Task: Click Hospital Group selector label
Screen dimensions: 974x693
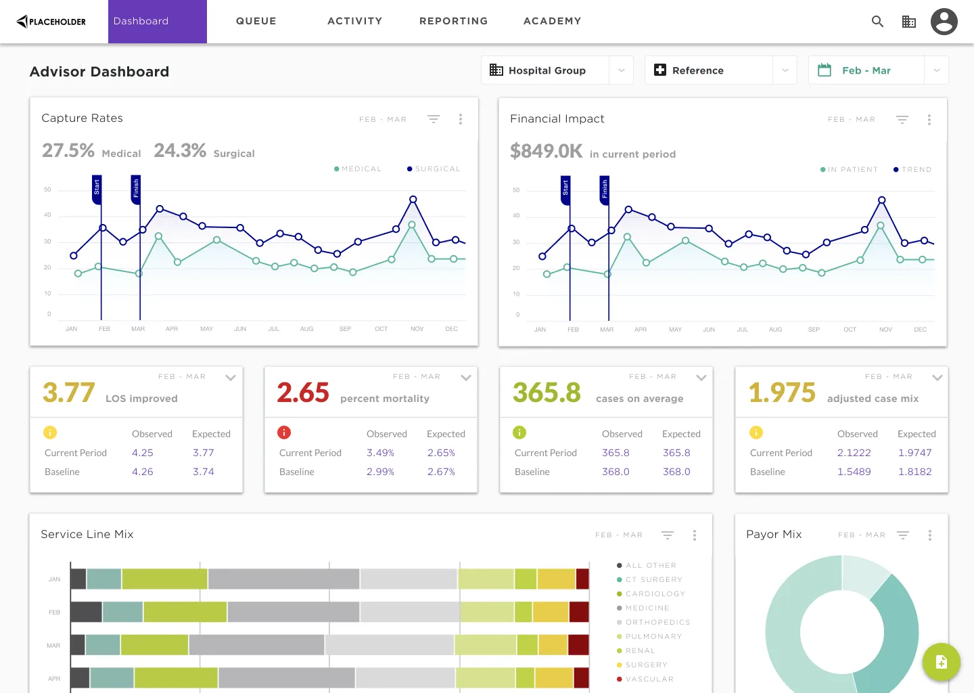Action: [x=547, y=70]
